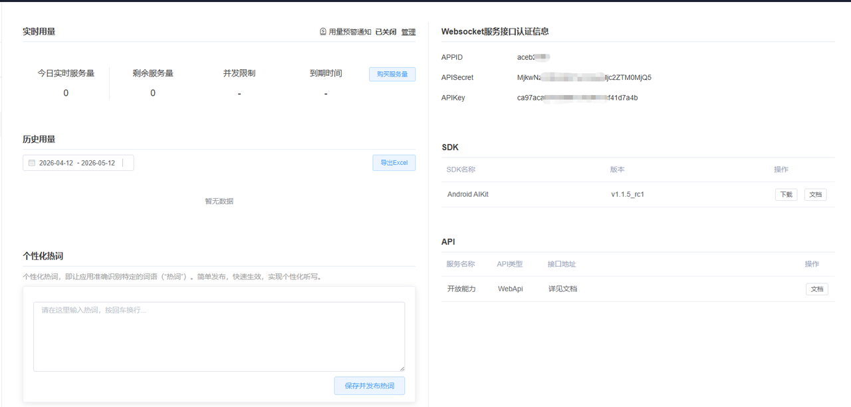Click the calendar icon in date range

(31, 163)
